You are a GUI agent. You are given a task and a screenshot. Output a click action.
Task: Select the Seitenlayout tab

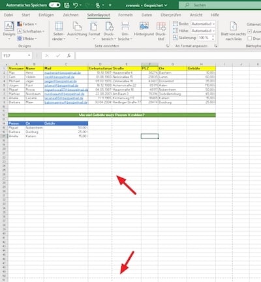tap(99, 15)
